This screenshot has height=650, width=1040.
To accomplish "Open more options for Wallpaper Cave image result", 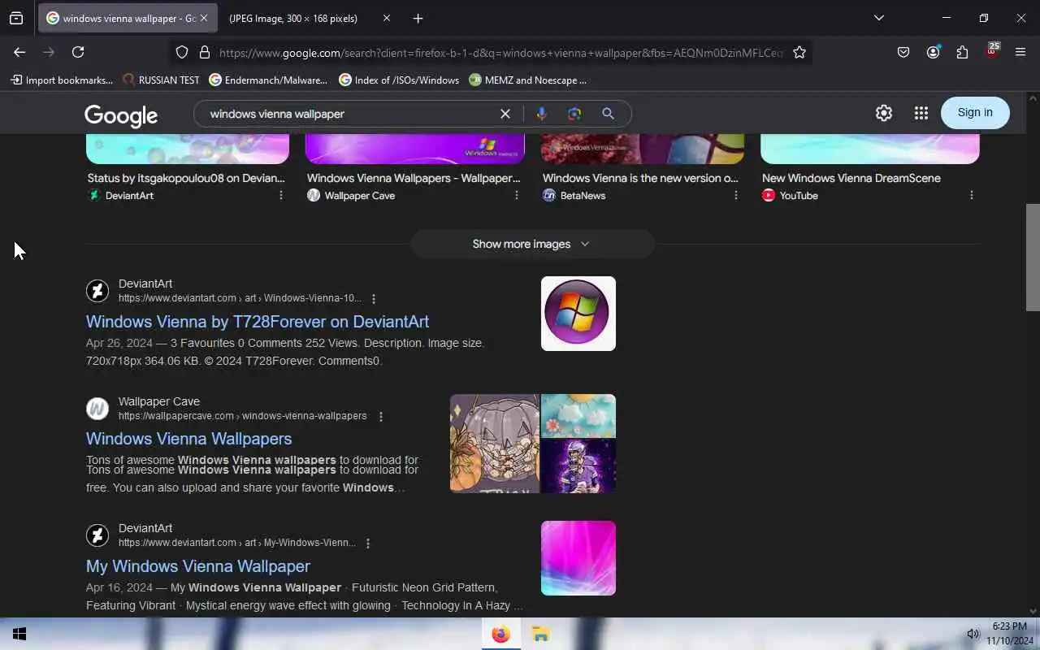I will click(517, 195).
